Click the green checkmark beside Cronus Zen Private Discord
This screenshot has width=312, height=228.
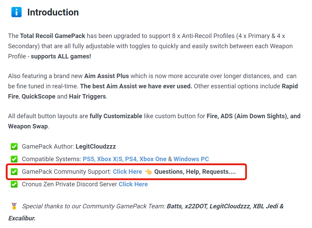coord(14,184)
